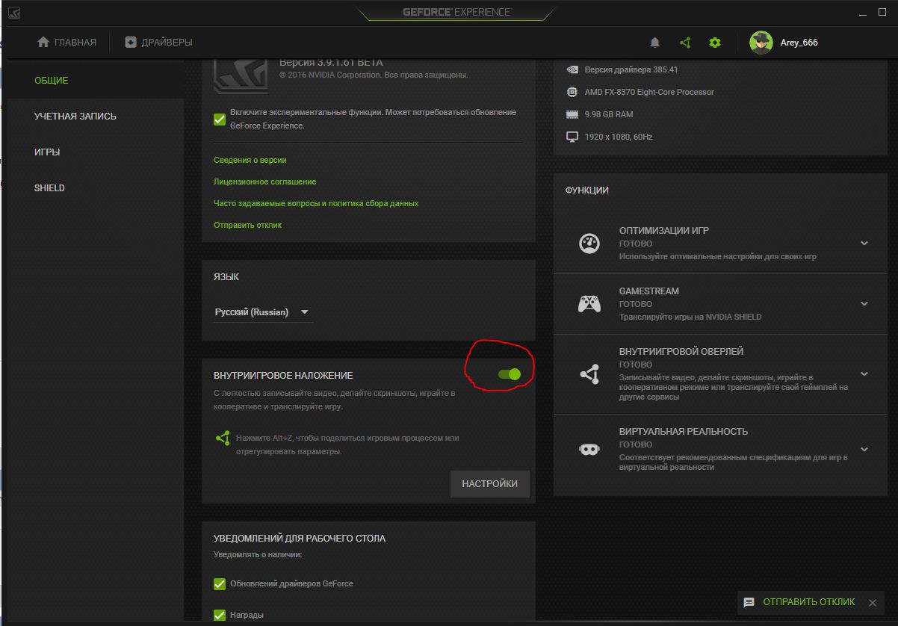Click share icon beside ВНУТРИИГРОВОЙ ОВЕРЛЕЙ
898x626 pixels.
point(589,374)
